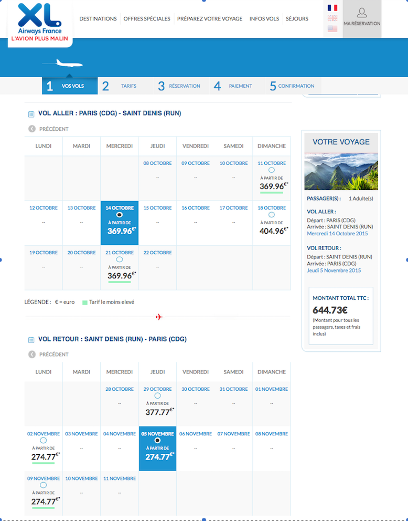Click Précédent arrow for outbound flight
Screen dimensions: 408x521
point(32,129)
